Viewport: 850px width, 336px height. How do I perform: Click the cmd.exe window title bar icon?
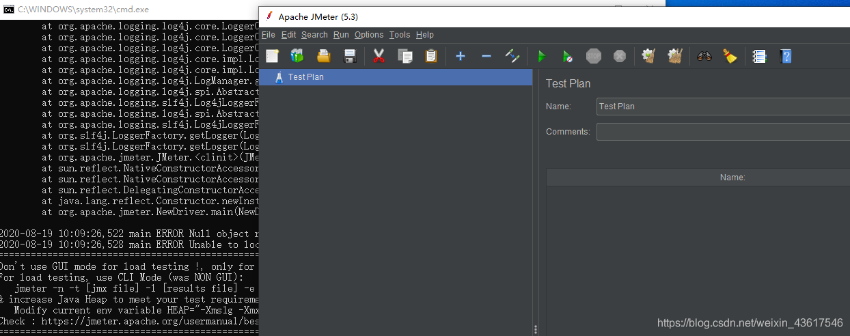(x=9, y=10)
